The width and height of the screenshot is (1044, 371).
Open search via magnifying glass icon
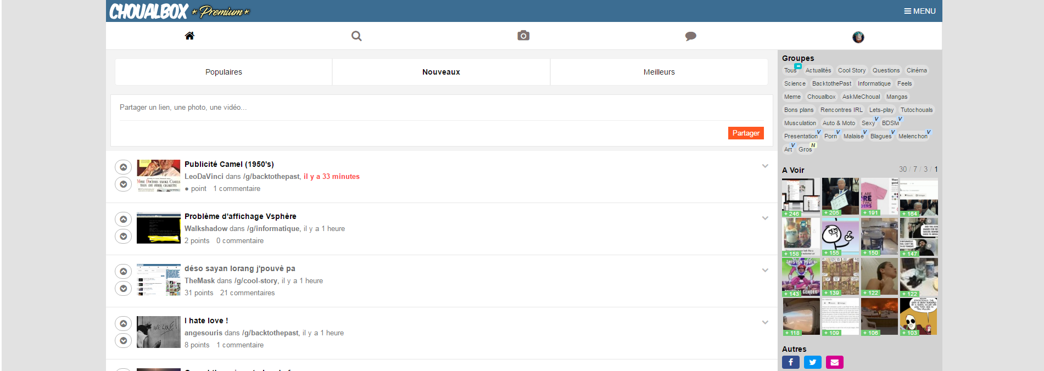356,36
